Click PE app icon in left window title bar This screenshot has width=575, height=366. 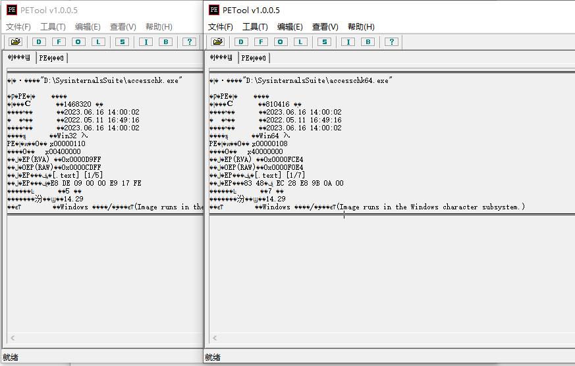pyautogui.click(x=12, y=10)
